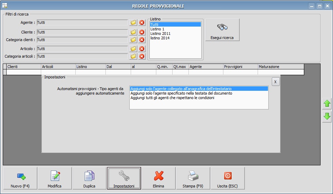Viewport: 333px width, 194px height.
Task: Exit window with Uscita (ESC)
Action: 228,178
